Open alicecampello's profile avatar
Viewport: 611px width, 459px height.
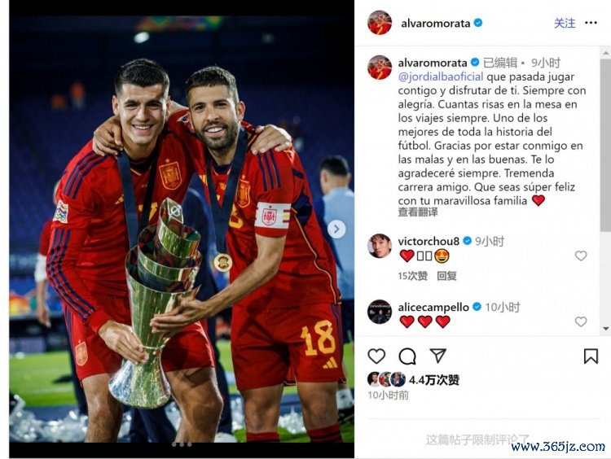379,312
